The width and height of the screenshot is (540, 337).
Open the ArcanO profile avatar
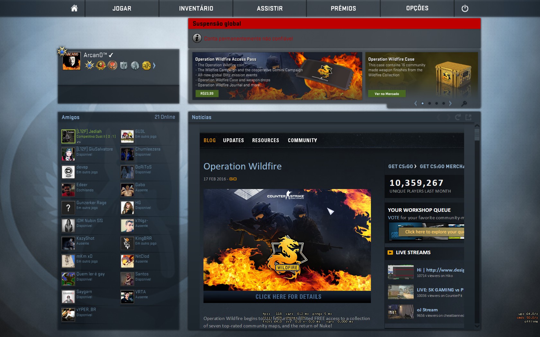click(x=71, y=61)
